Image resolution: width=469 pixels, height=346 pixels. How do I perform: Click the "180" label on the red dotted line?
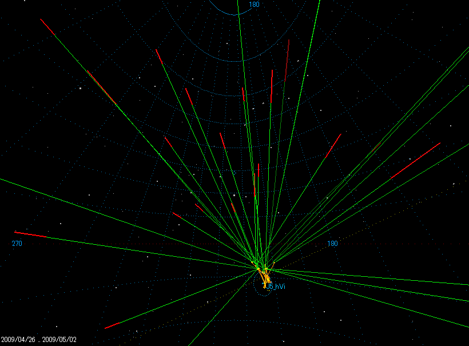coord(333,244)
